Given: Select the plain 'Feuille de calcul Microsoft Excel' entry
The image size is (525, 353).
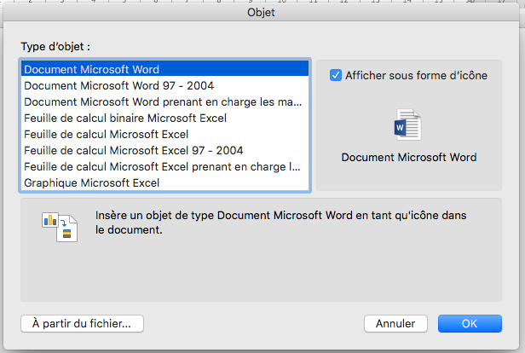Looking at the screenshot, I should click(x=164, y=135).
